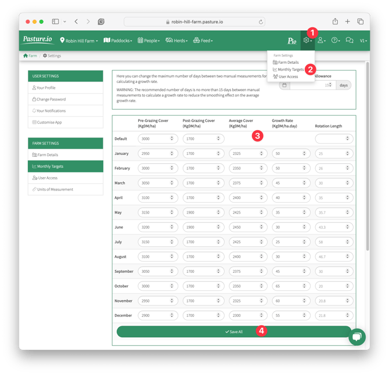Click the Safari share icon
The width and height of the screenshot is (389, 375).
tap(335, 21)
